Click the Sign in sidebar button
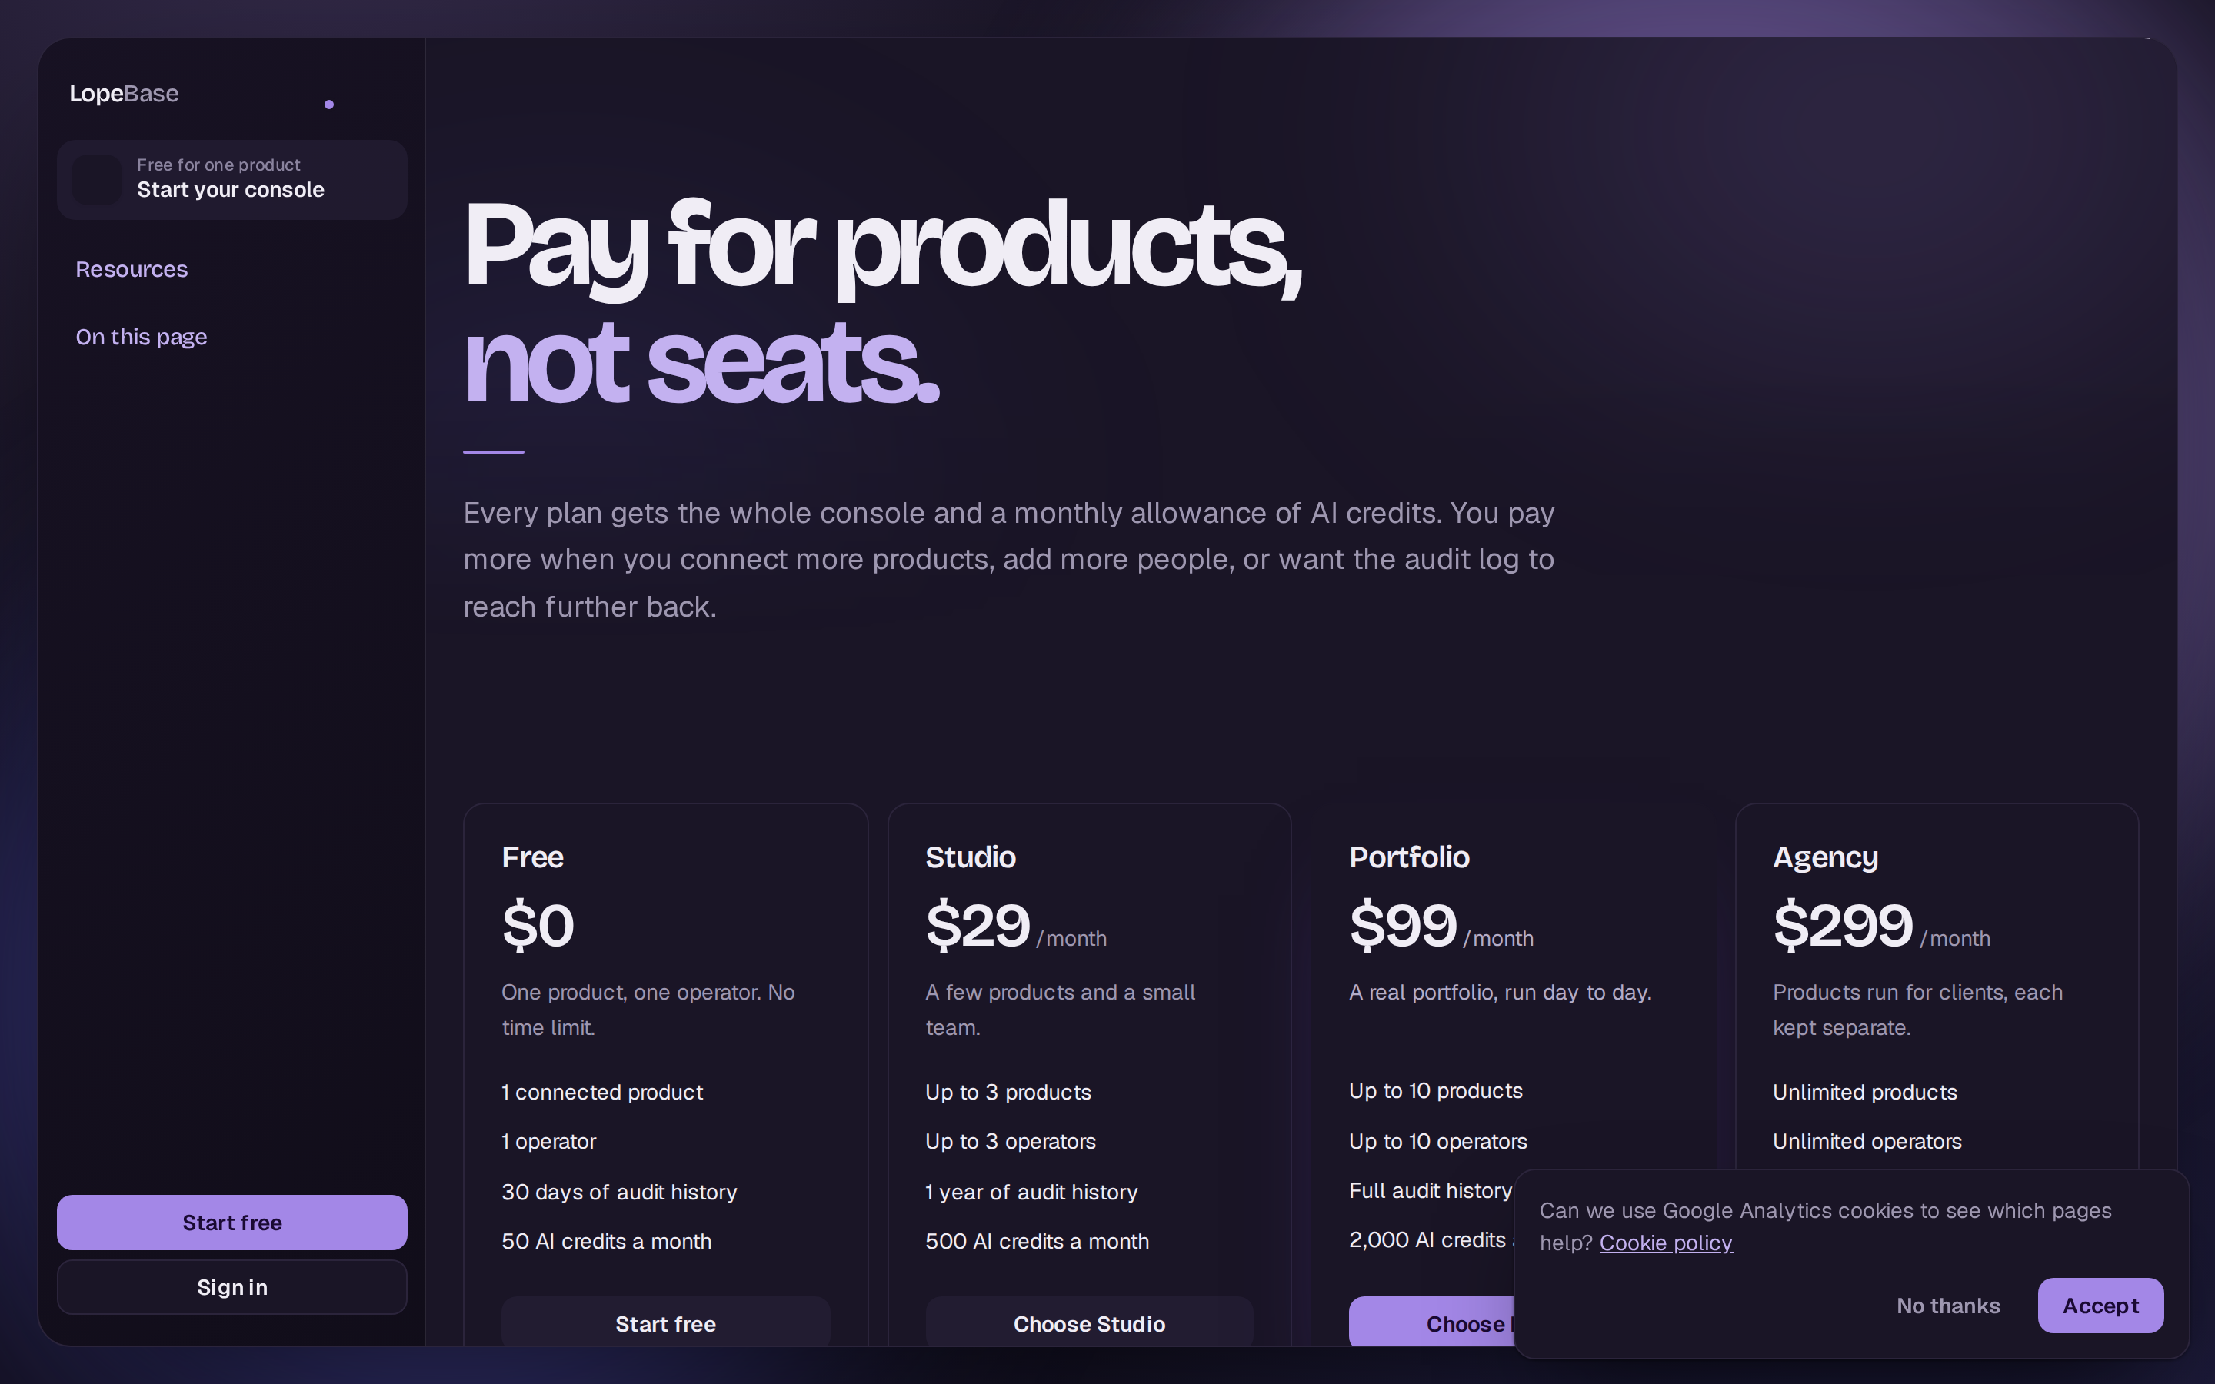This screenshot has width=2215, height=1384. (x=231, y=1287)
